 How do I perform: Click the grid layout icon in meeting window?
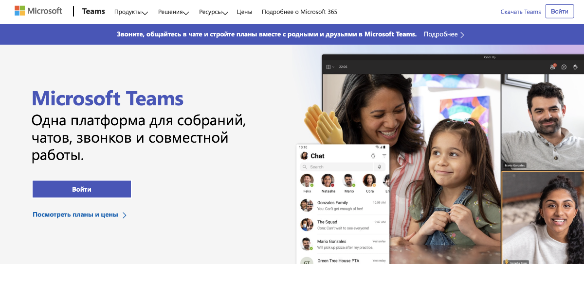click(x=329, y=67)
